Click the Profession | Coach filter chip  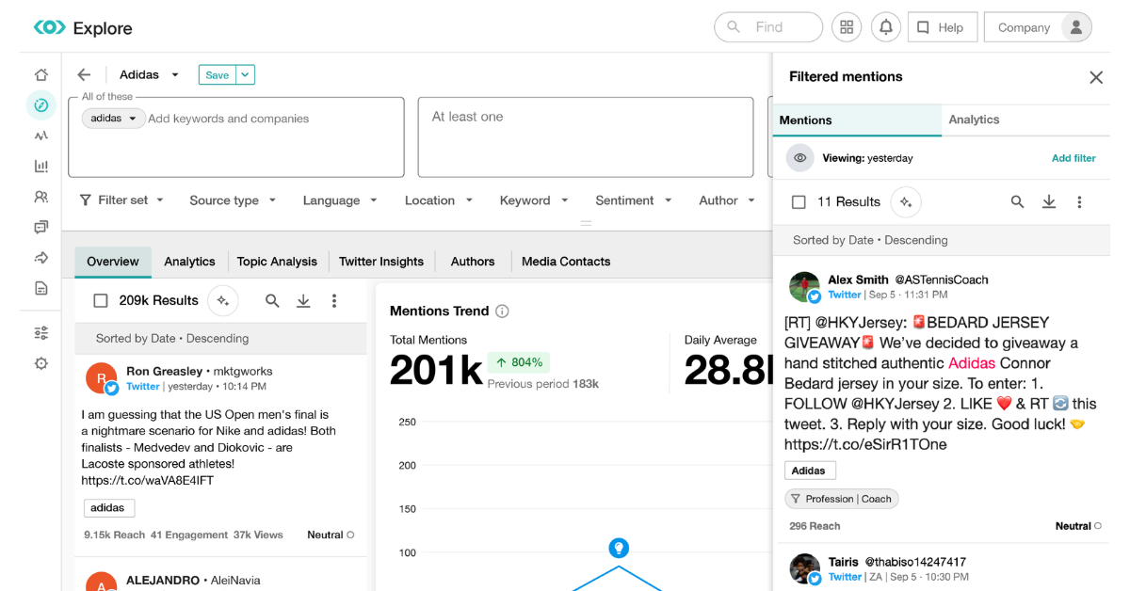842,499
